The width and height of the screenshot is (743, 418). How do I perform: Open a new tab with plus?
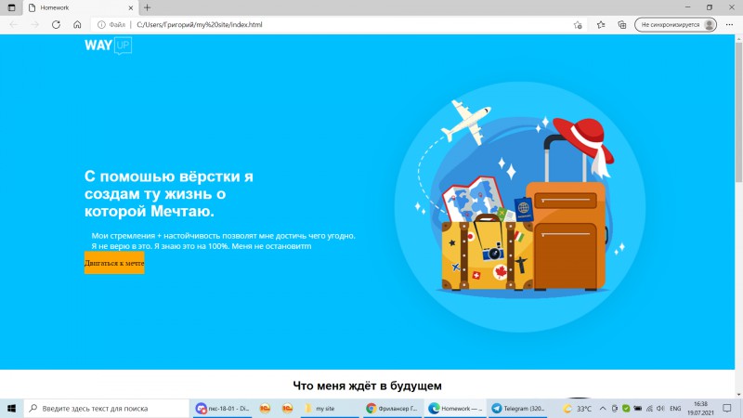[x=148, y=7]
